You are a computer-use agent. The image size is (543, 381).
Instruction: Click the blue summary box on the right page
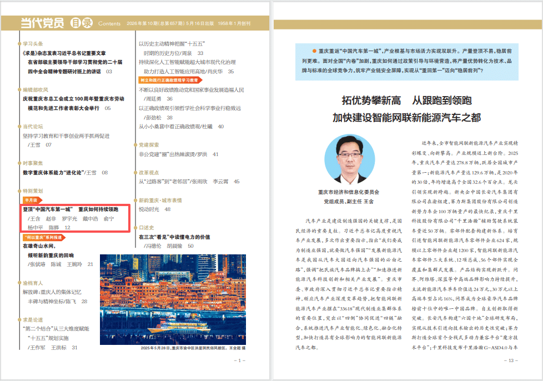407,62
